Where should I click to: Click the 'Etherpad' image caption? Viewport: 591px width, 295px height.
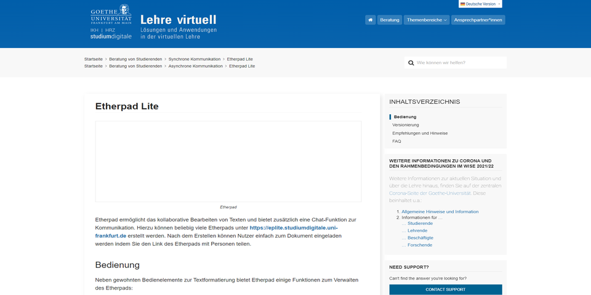click(228, 207)
